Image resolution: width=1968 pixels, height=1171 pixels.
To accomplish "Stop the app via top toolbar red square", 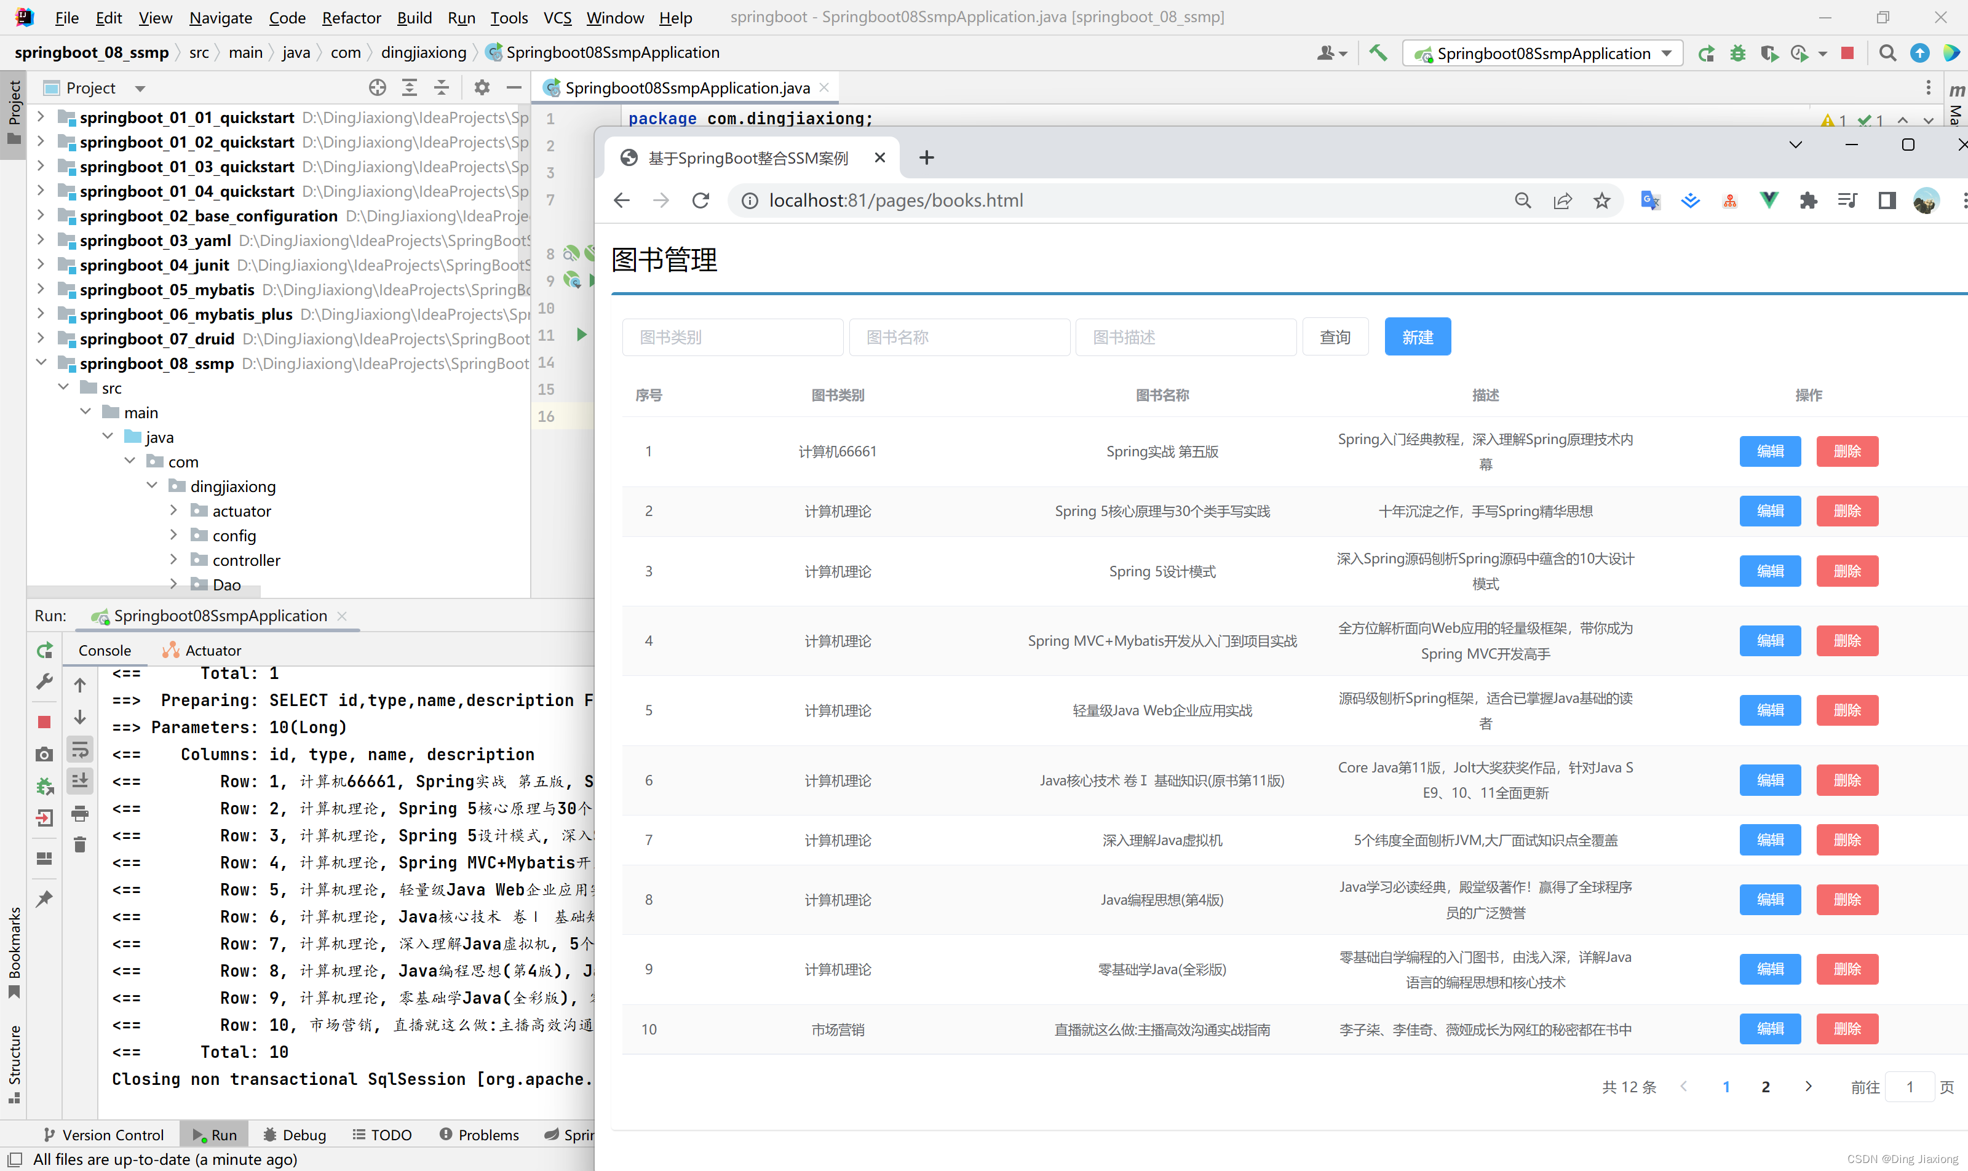I will coord(1847,53).
